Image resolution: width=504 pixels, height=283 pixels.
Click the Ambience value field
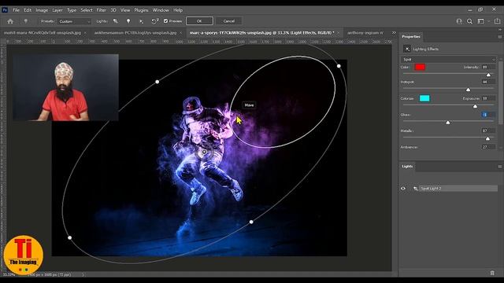tap(487, 147)
